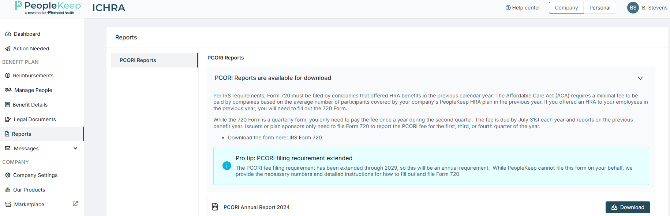Click the Dashboard gauge icon

[x=8, y=34]
